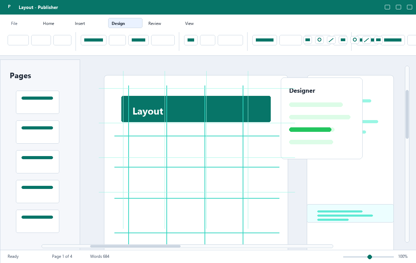
Task: Click the rectangle shape icon after the last line icon
Action: (x=378, y=40)
